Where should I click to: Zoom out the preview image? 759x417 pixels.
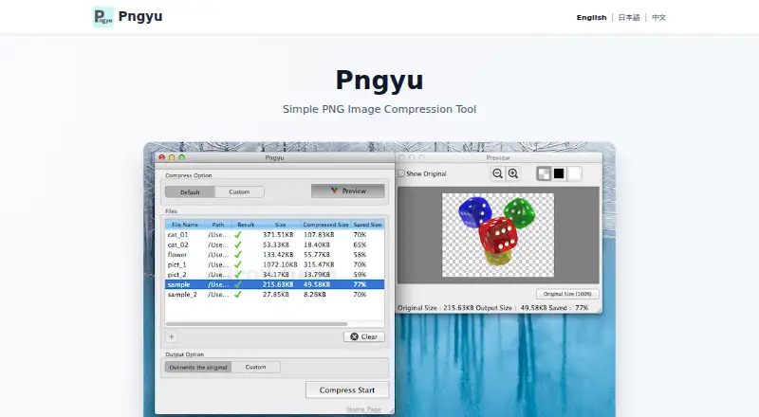(497, 173)
